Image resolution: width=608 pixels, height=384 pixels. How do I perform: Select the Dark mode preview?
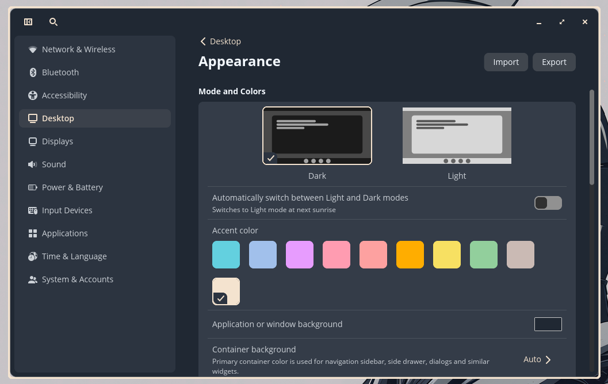point(317,136)
